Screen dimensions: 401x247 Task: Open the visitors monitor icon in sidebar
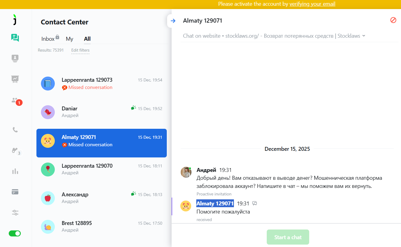(x=15, y=58)
